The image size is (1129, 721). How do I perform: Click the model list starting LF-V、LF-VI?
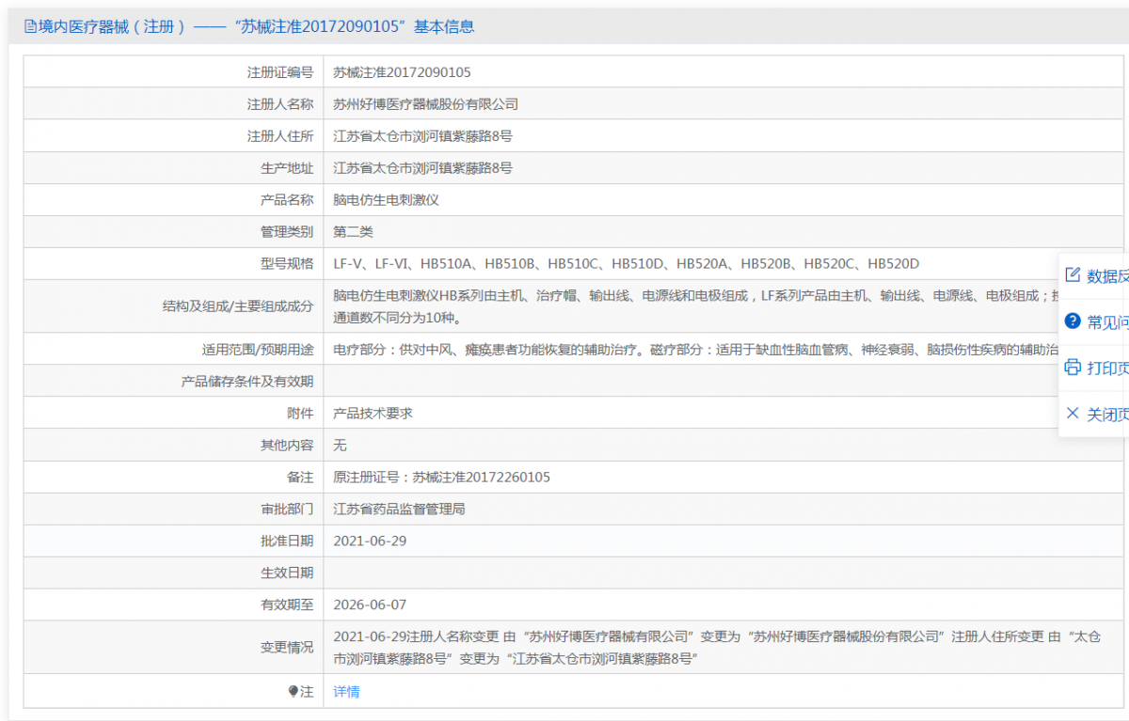(627, 264)
